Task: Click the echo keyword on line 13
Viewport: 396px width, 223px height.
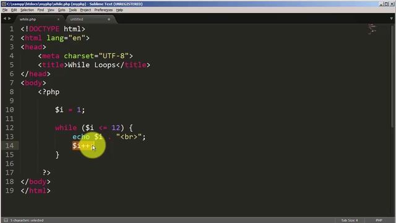Action: [81, 137]
